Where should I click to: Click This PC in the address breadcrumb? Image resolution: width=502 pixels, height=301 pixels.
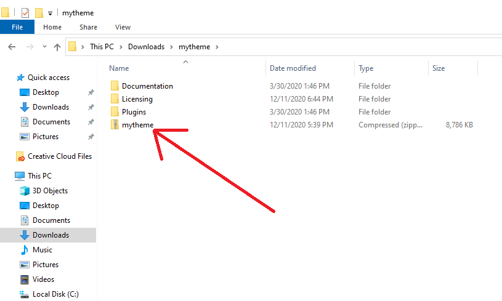coord(102,47)
